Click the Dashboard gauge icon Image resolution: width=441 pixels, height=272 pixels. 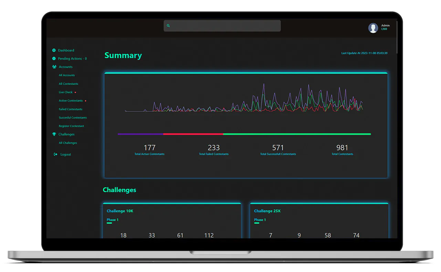pos(54,50)
